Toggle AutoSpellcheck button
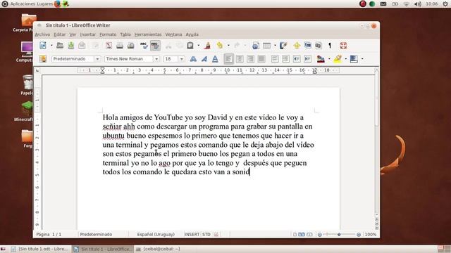 [155, 45]
